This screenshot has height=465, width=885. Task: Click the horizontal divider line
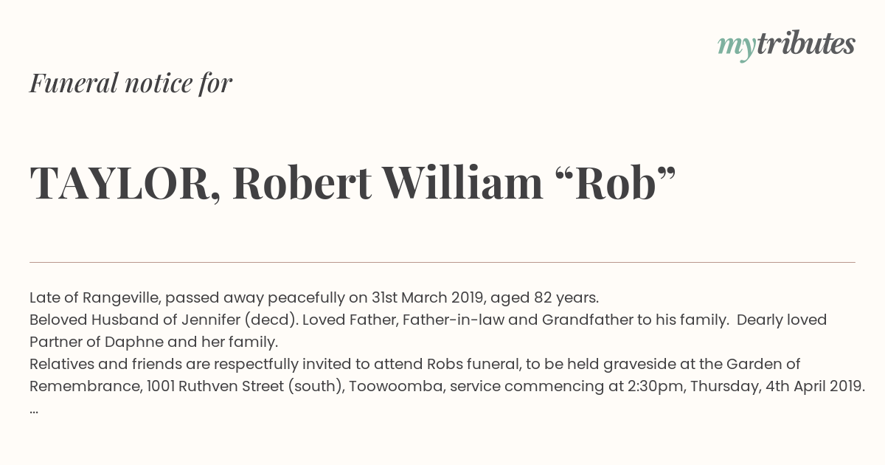coord(442,262)
